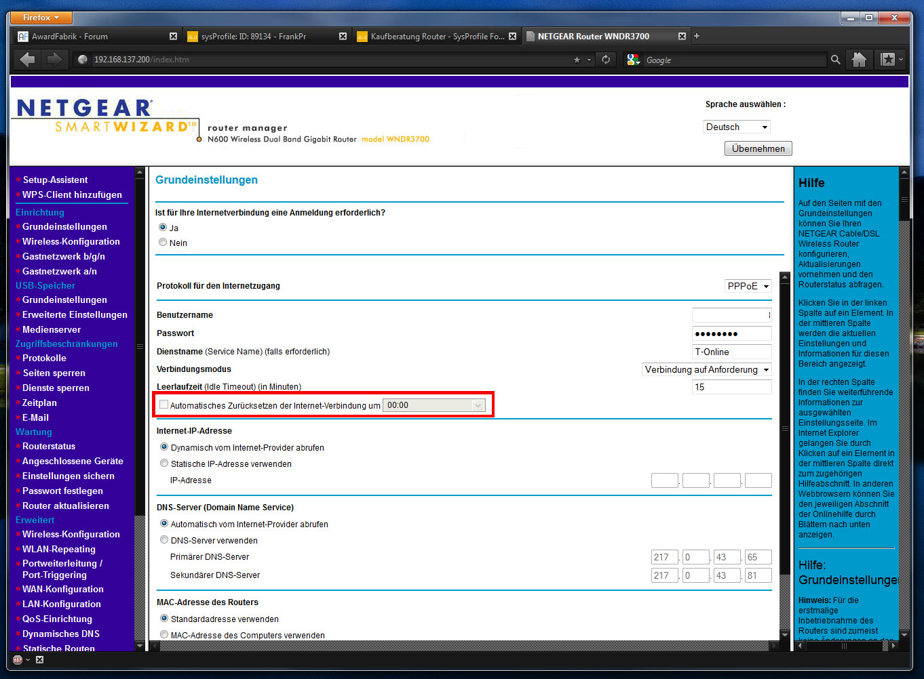This screenshot has width=924, height=679.
Task: Click the Übernehmen button
Action: pyautogui.click(x=758, y=148)
